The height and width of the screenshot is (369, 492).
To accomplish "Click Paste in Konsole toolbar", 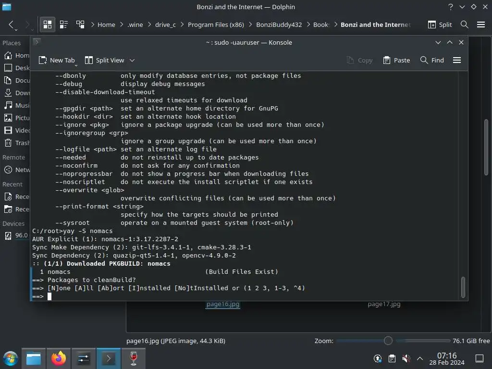I will coord(396,60).
